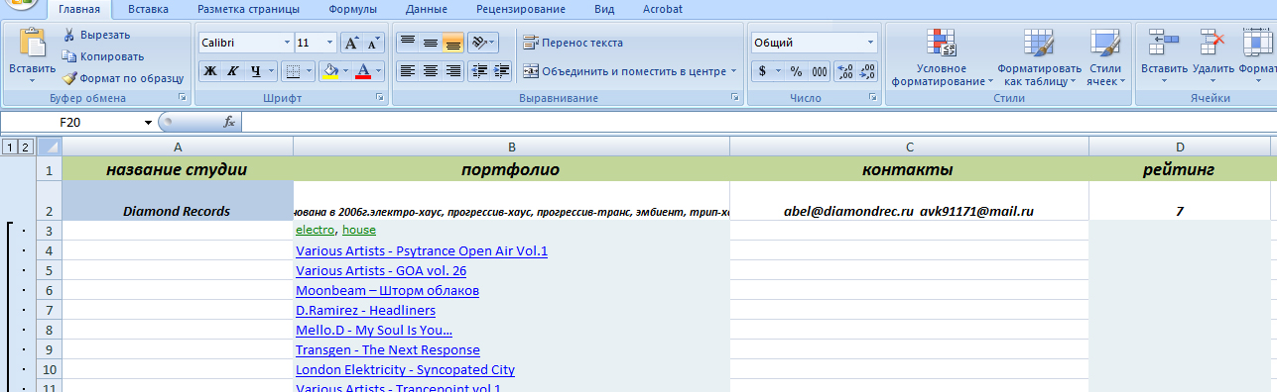The image size is (1277, 392).
Task: Open Выравнивание group dialog launcher
Action: (735, 98)
